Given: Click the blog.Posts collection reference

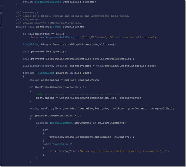Looking at the screenshot, I should click(x=83, y=73).
